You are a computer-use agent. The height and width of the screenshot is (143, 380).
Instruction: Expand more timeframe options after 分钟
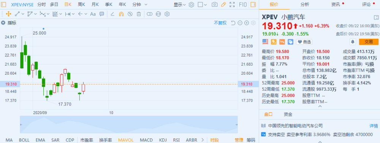tap(146, 4)
